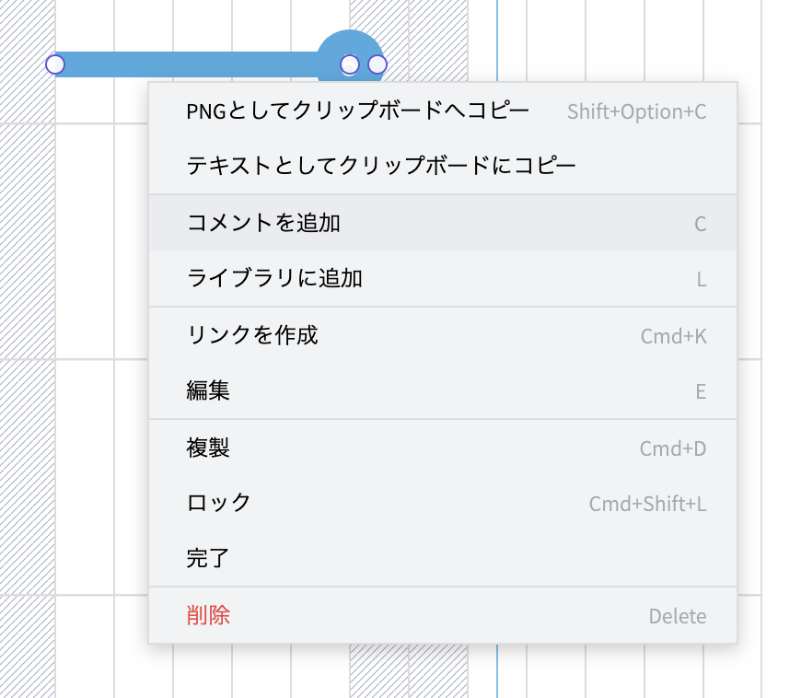Click the rightmost circular handle of the bar
This screenshot has width=801, height=698.
[377, 64]
